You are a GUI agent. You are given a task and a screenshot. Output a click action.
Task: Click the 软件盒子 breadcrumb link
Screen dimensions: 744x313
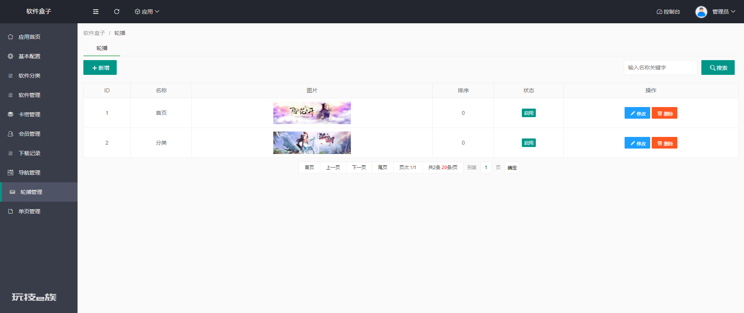pos(94,33)
